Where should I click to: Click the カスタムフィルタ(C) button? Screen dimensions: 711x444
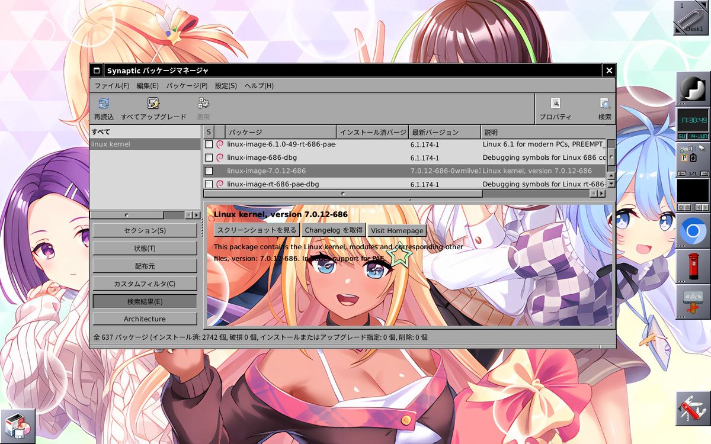coord(145,284)
